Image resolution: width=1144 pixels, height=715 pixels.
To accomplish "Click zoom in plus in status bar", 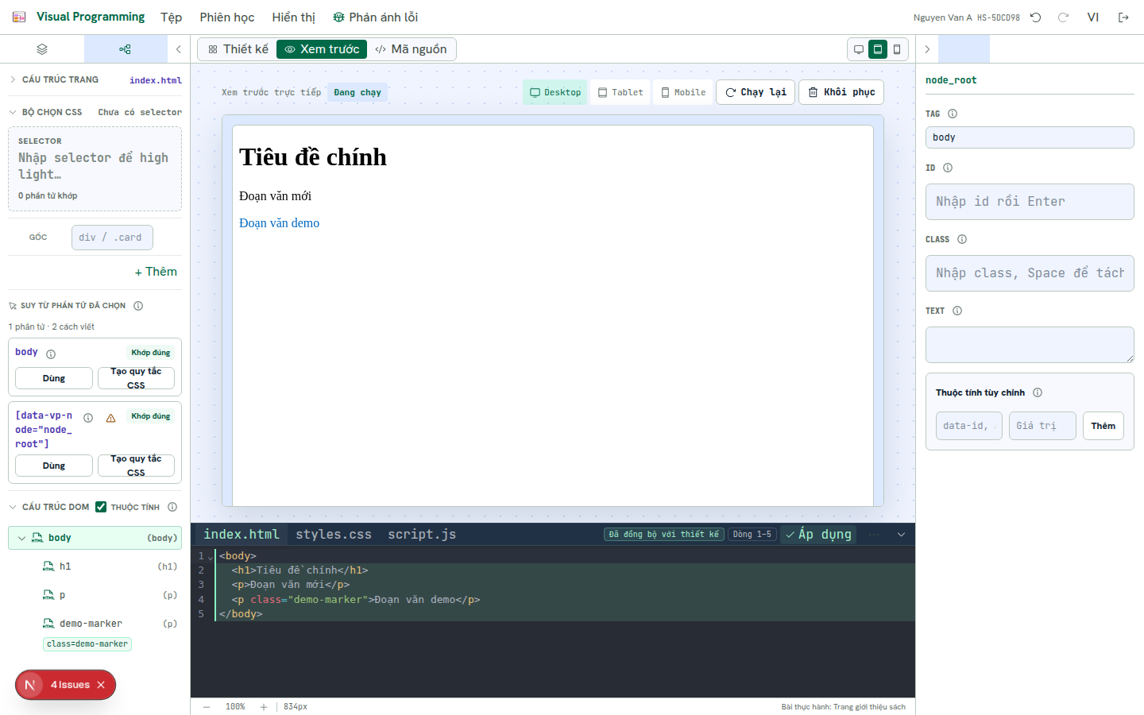I will [264, 706].
